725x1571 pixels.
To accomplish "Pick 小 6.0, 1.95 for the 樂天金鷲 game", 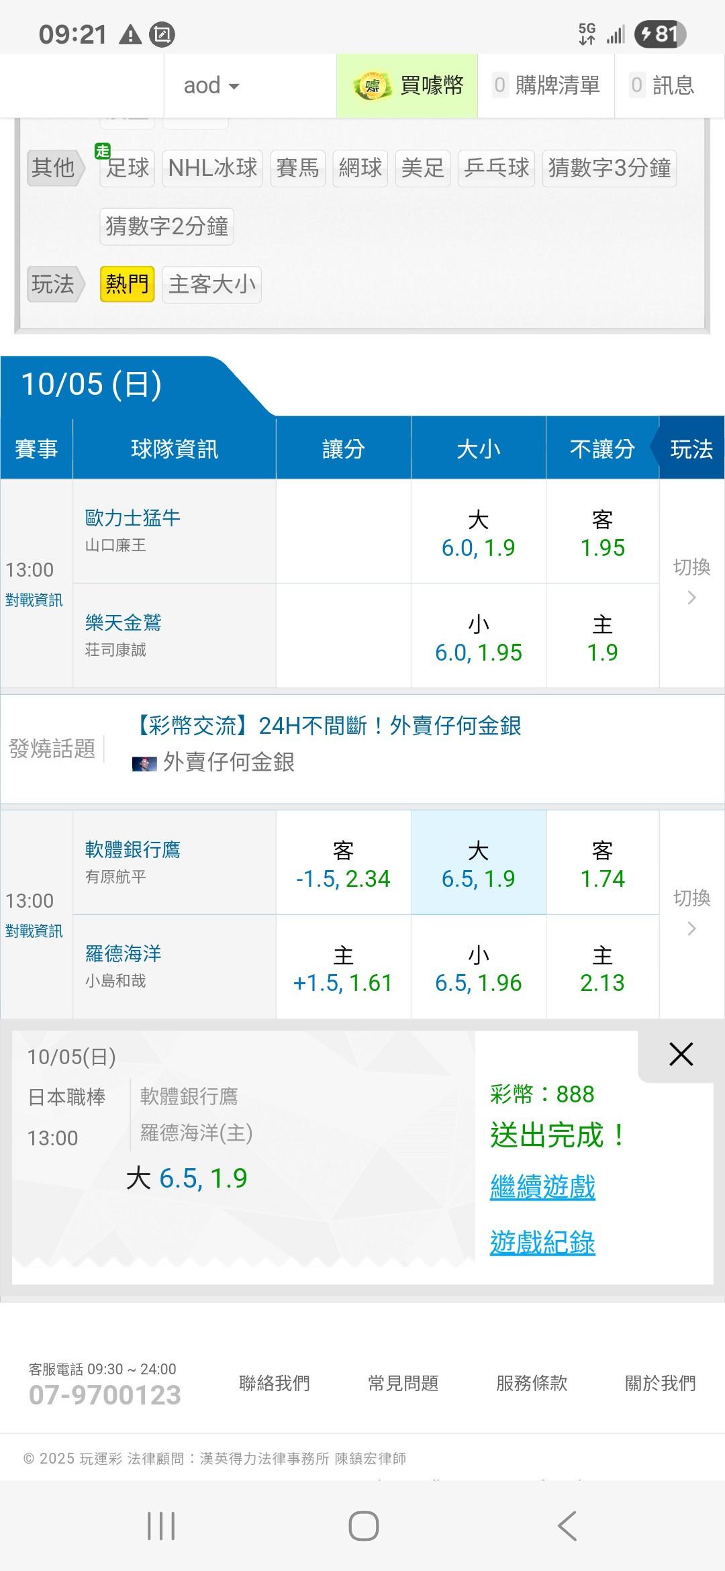I will (x=478, y=638).
